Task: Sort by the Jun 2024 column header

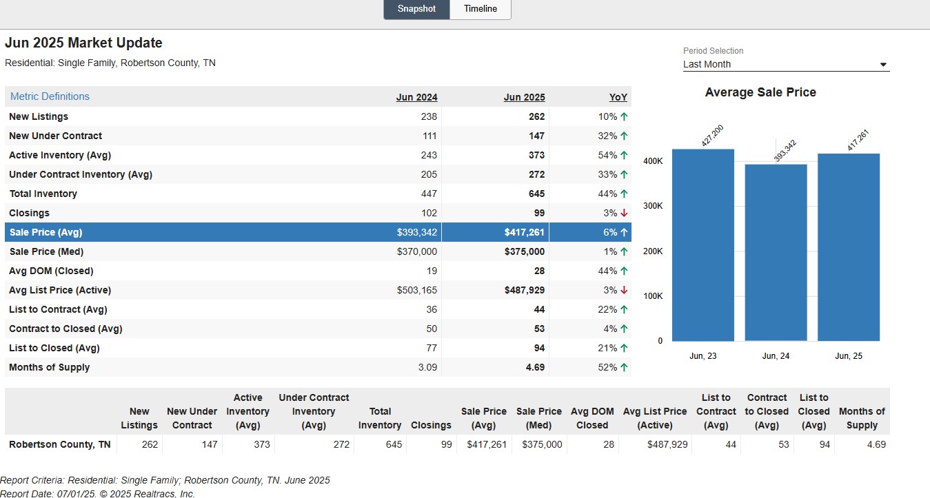Action: click(416, 97)
